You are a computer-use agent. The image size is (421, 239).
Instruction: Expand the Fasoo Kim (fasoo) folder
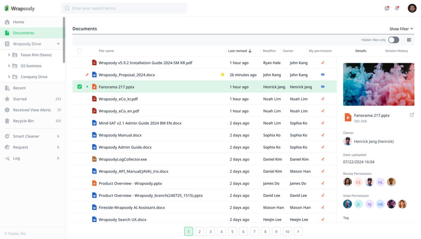point(9,55)
